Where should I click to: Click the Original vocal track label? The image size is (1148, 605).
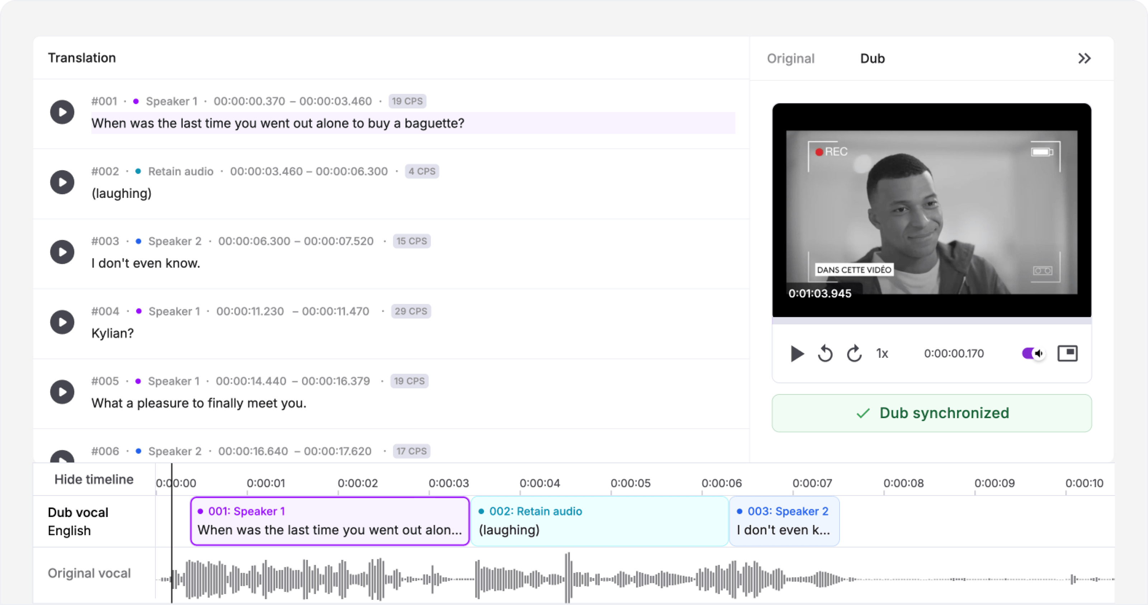click(x=89, y=573)
